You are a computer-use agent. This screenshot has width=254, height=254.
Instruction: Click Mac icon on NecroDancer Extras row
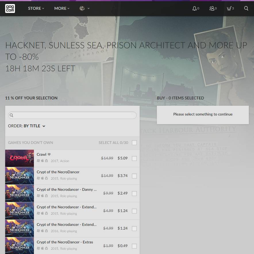point(42,248)
